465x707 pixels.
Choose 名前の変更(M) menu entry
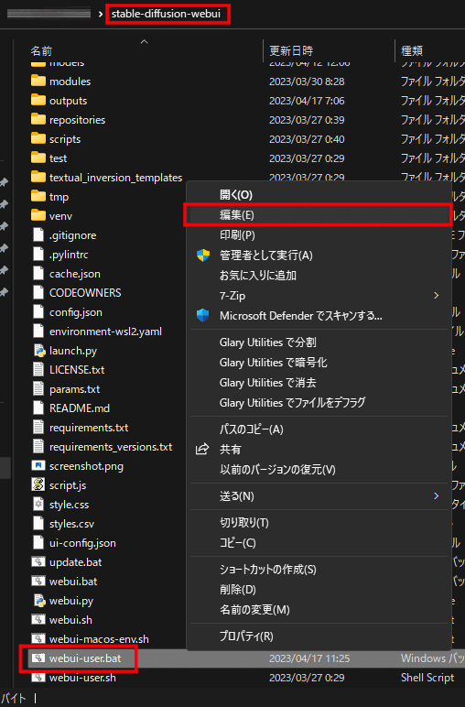point(319,610)
